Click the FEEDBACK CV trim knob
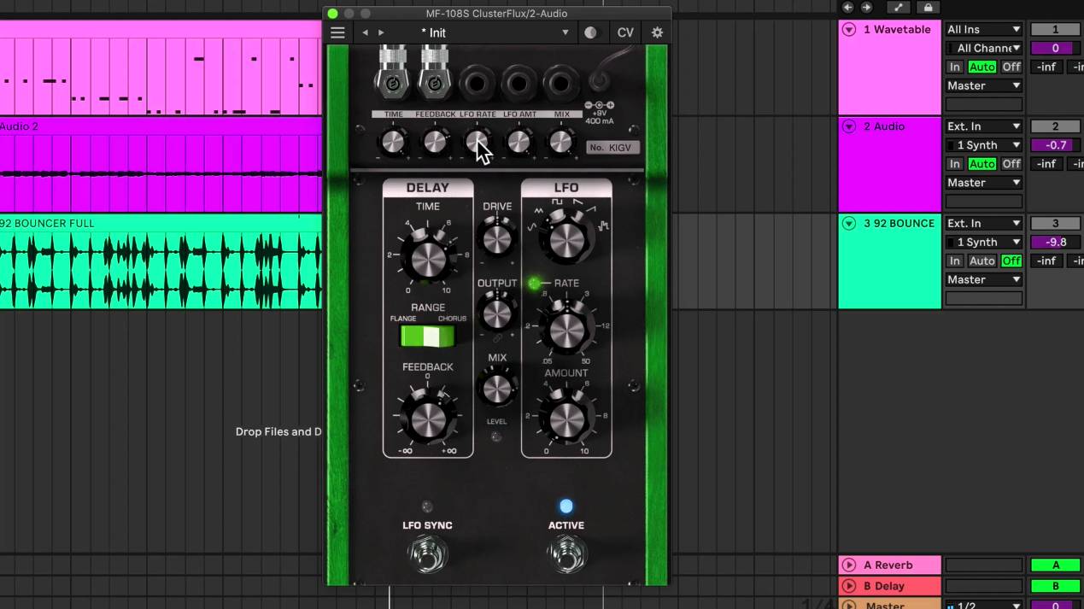This screenshot has width=1084, height=609. (436, 141)
